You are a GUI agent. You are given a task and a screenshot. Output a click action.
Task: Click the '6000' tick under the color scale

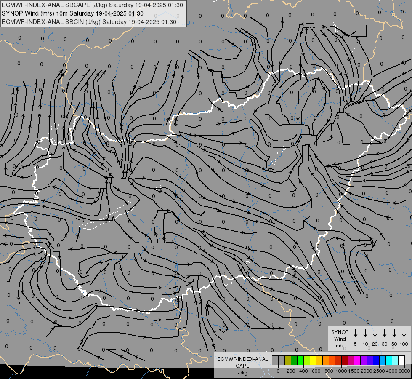(404, 371)
